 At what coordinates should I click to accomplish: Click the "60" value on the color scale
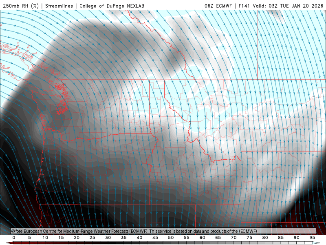point(202,238)
